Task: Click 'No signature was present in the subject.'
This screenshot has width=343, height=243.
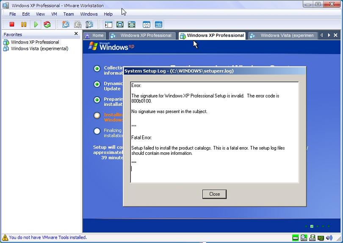Action: click(x=169, y=111)
